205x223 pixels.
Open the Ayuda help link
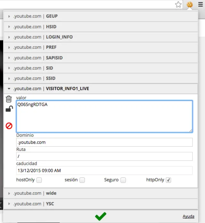click(x=188, y=216)
